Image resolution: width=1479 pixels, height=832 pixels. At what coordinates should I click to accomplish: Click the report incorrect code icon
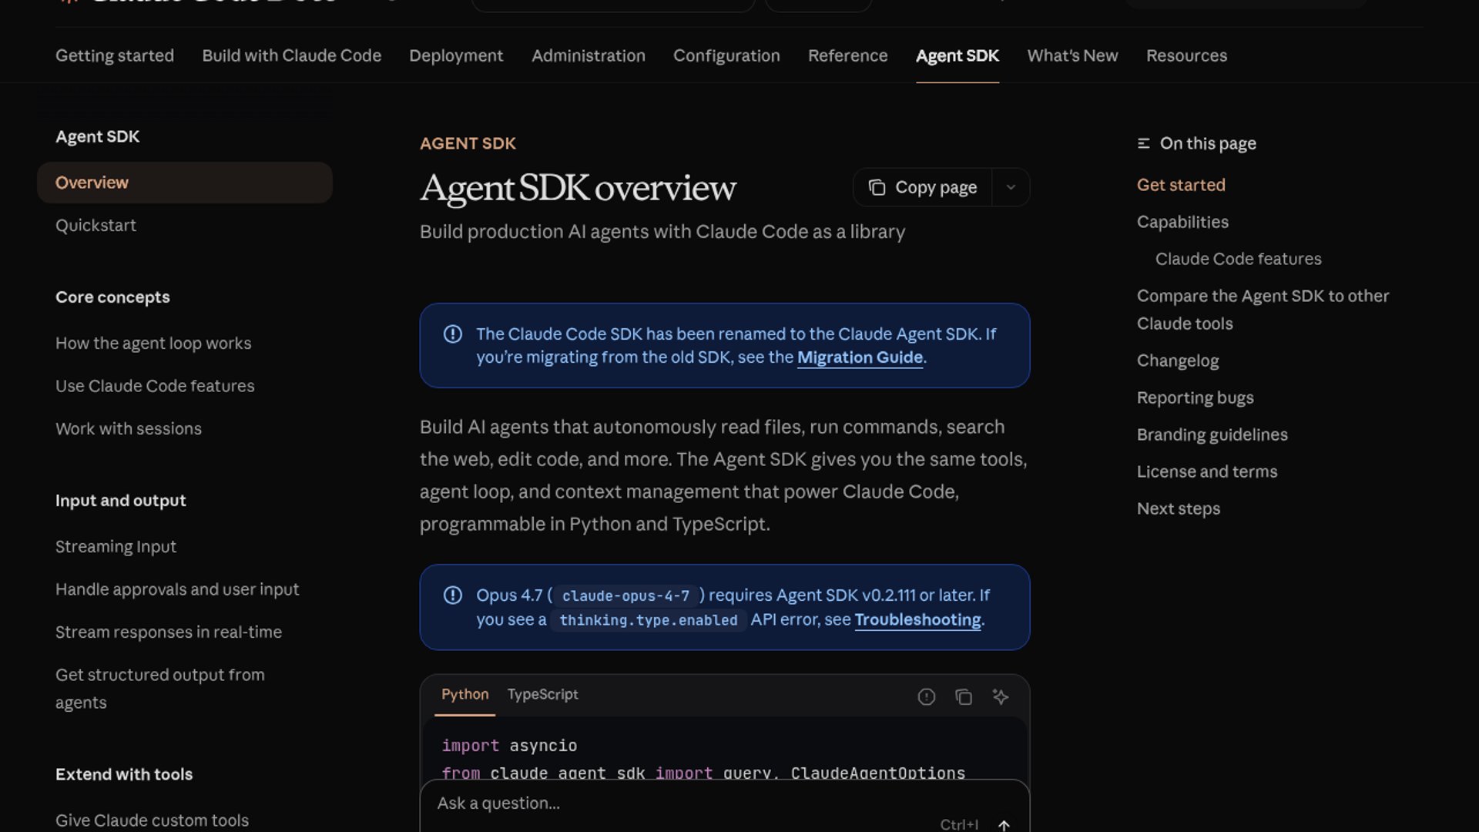pos(926,696)
